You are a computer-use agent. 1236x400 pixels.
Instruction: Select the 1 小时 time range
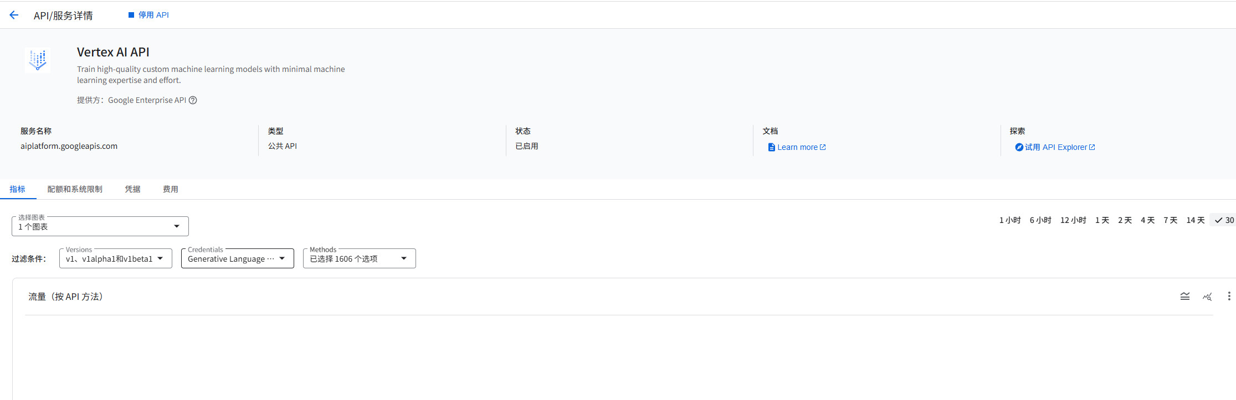[x=1009, y=220]
